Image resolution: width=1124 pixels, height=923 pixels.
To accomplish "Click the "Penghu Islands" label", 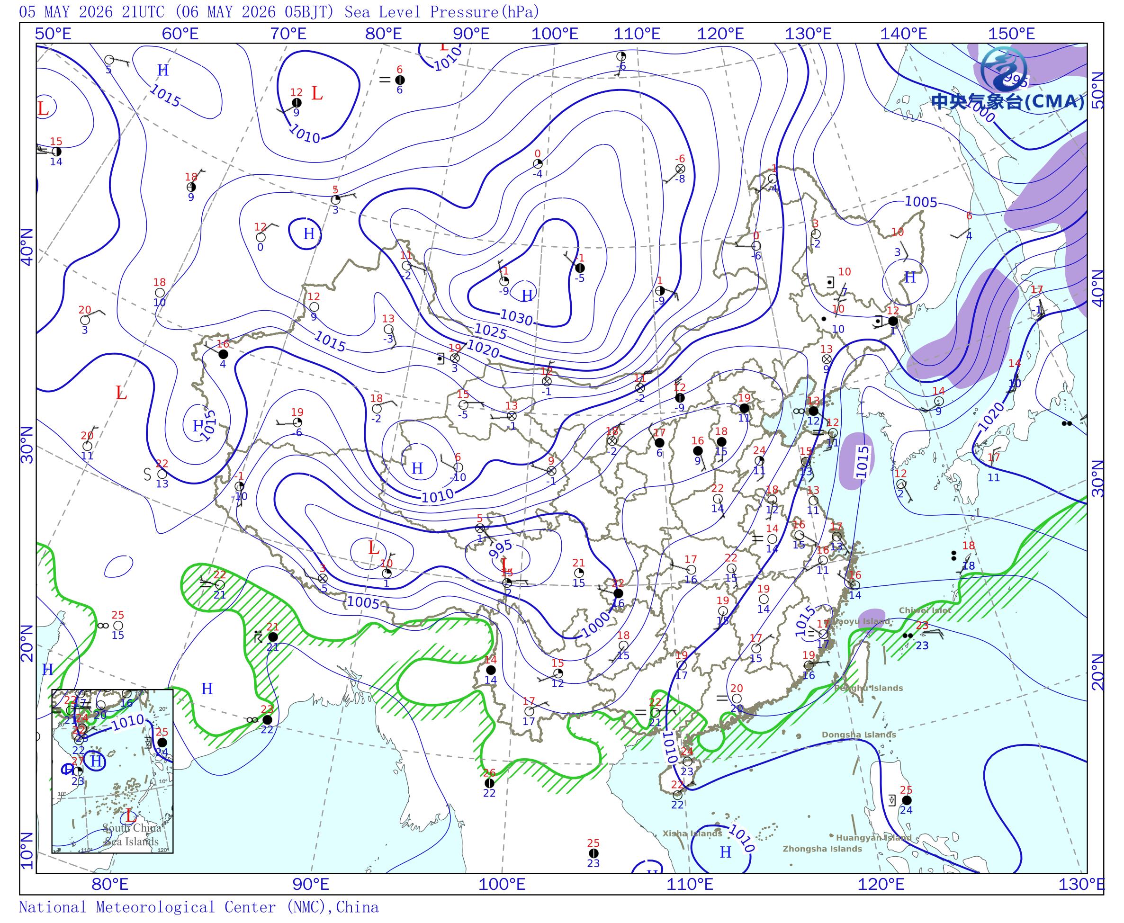I will pos(868,688).
